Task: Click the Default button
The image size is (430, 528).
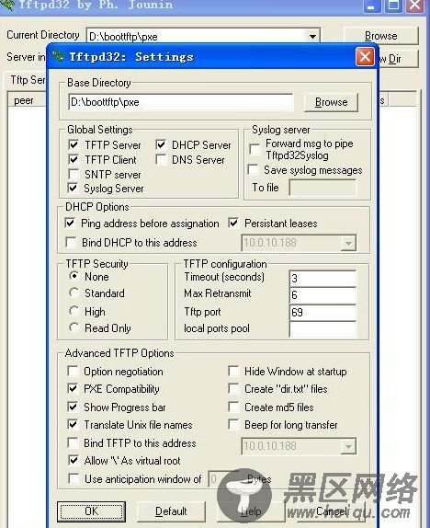Action: click(171, 511)
